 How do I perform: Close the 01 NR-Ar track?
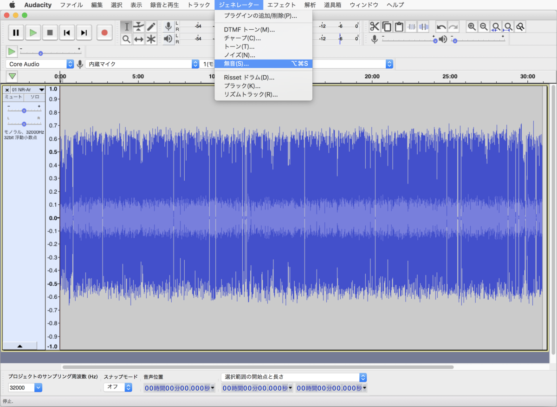[7, 90]
